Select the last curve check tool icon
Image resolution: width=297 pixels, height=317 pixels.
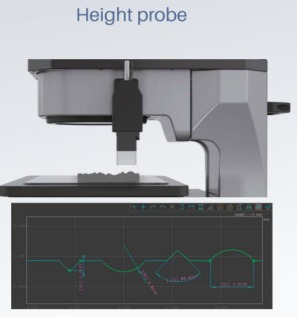coord(268,207)
